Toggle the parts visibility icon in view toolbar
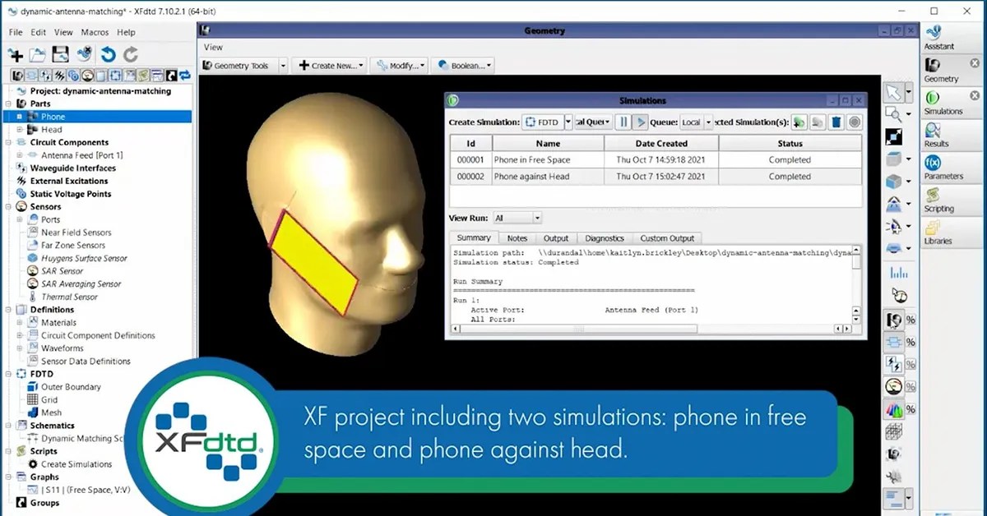Screen dimensions: 987x516 coord(894,319)
